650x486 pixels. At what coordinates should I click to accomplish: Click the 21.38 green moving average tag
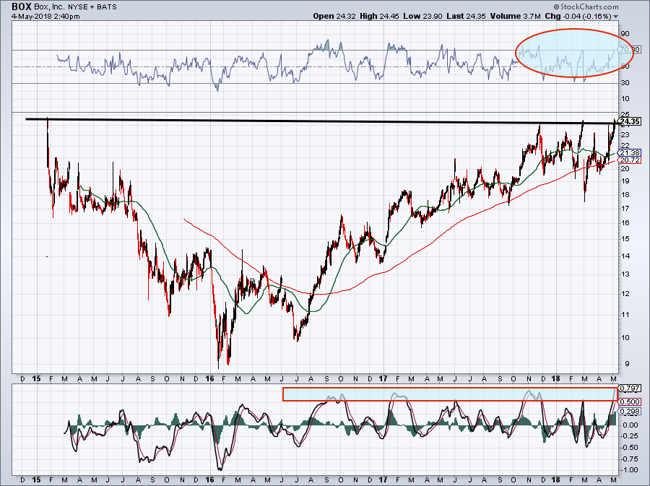[630, 152]
